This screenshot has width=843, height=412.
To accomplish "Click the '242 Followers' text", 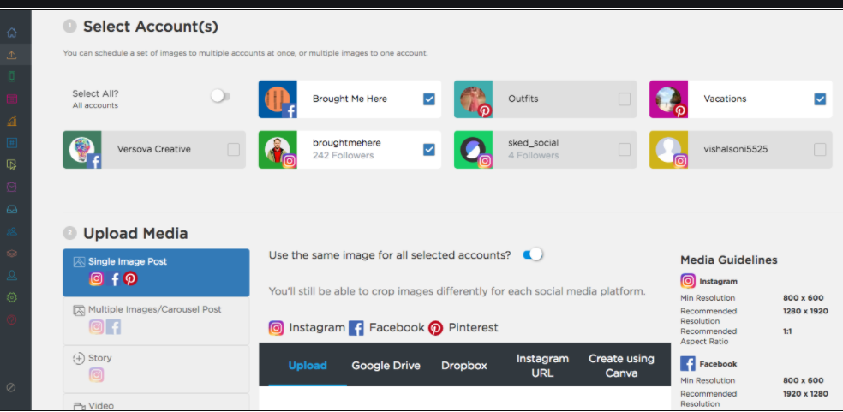I will click(x=343, y=155).
